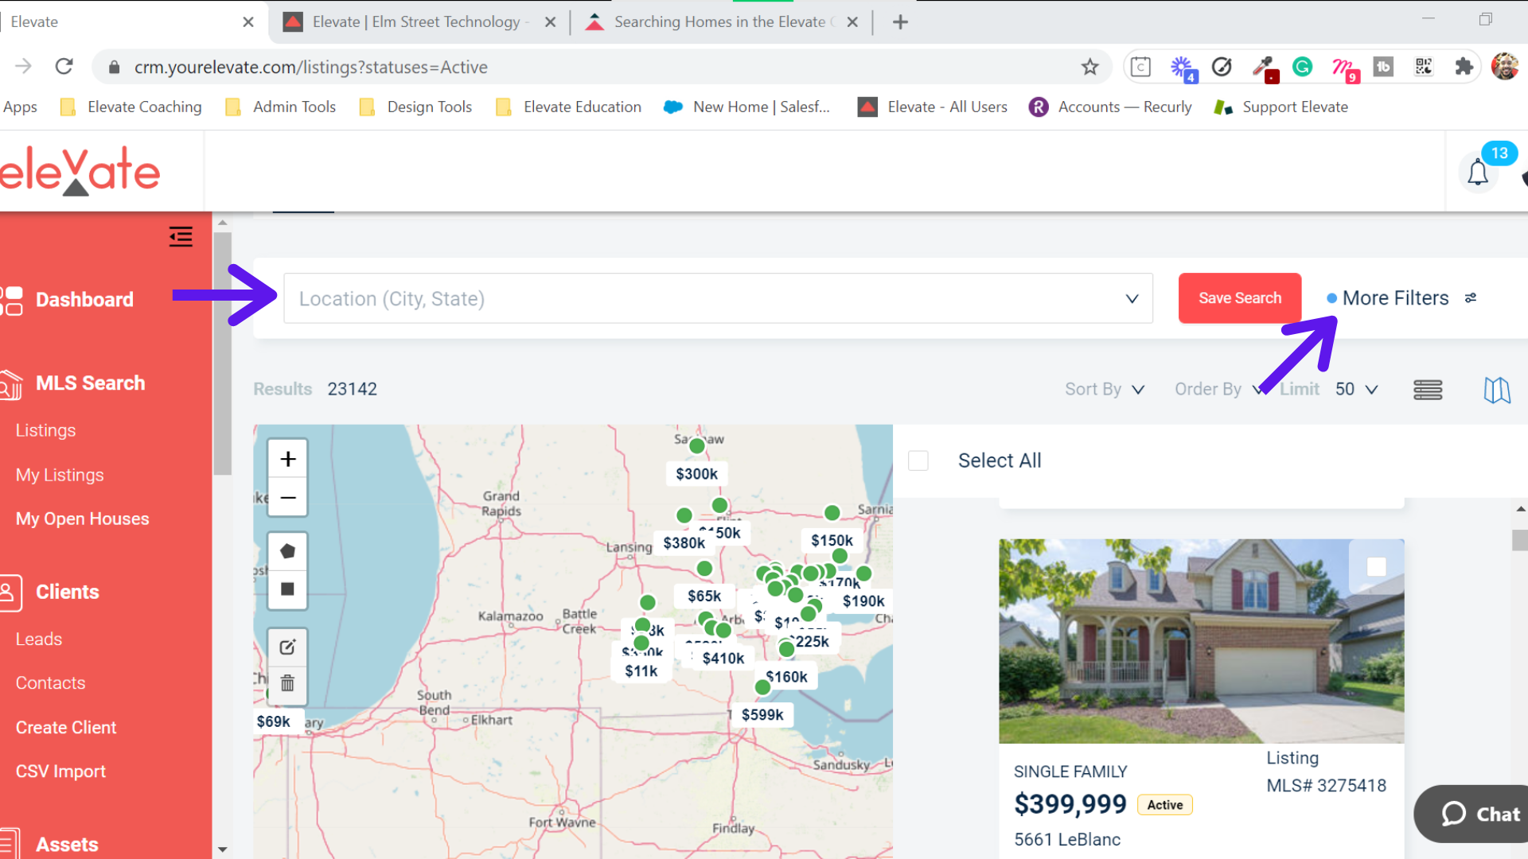Screen dimensions: 1528x859
Task: Select the polygon draw tool on map
Action: pos(288,551)
